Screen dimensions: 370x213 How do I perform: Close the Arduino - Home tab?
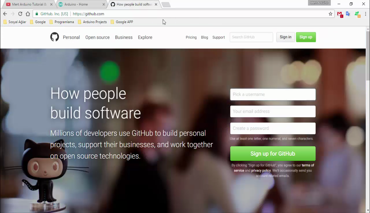tap(103, 4)
